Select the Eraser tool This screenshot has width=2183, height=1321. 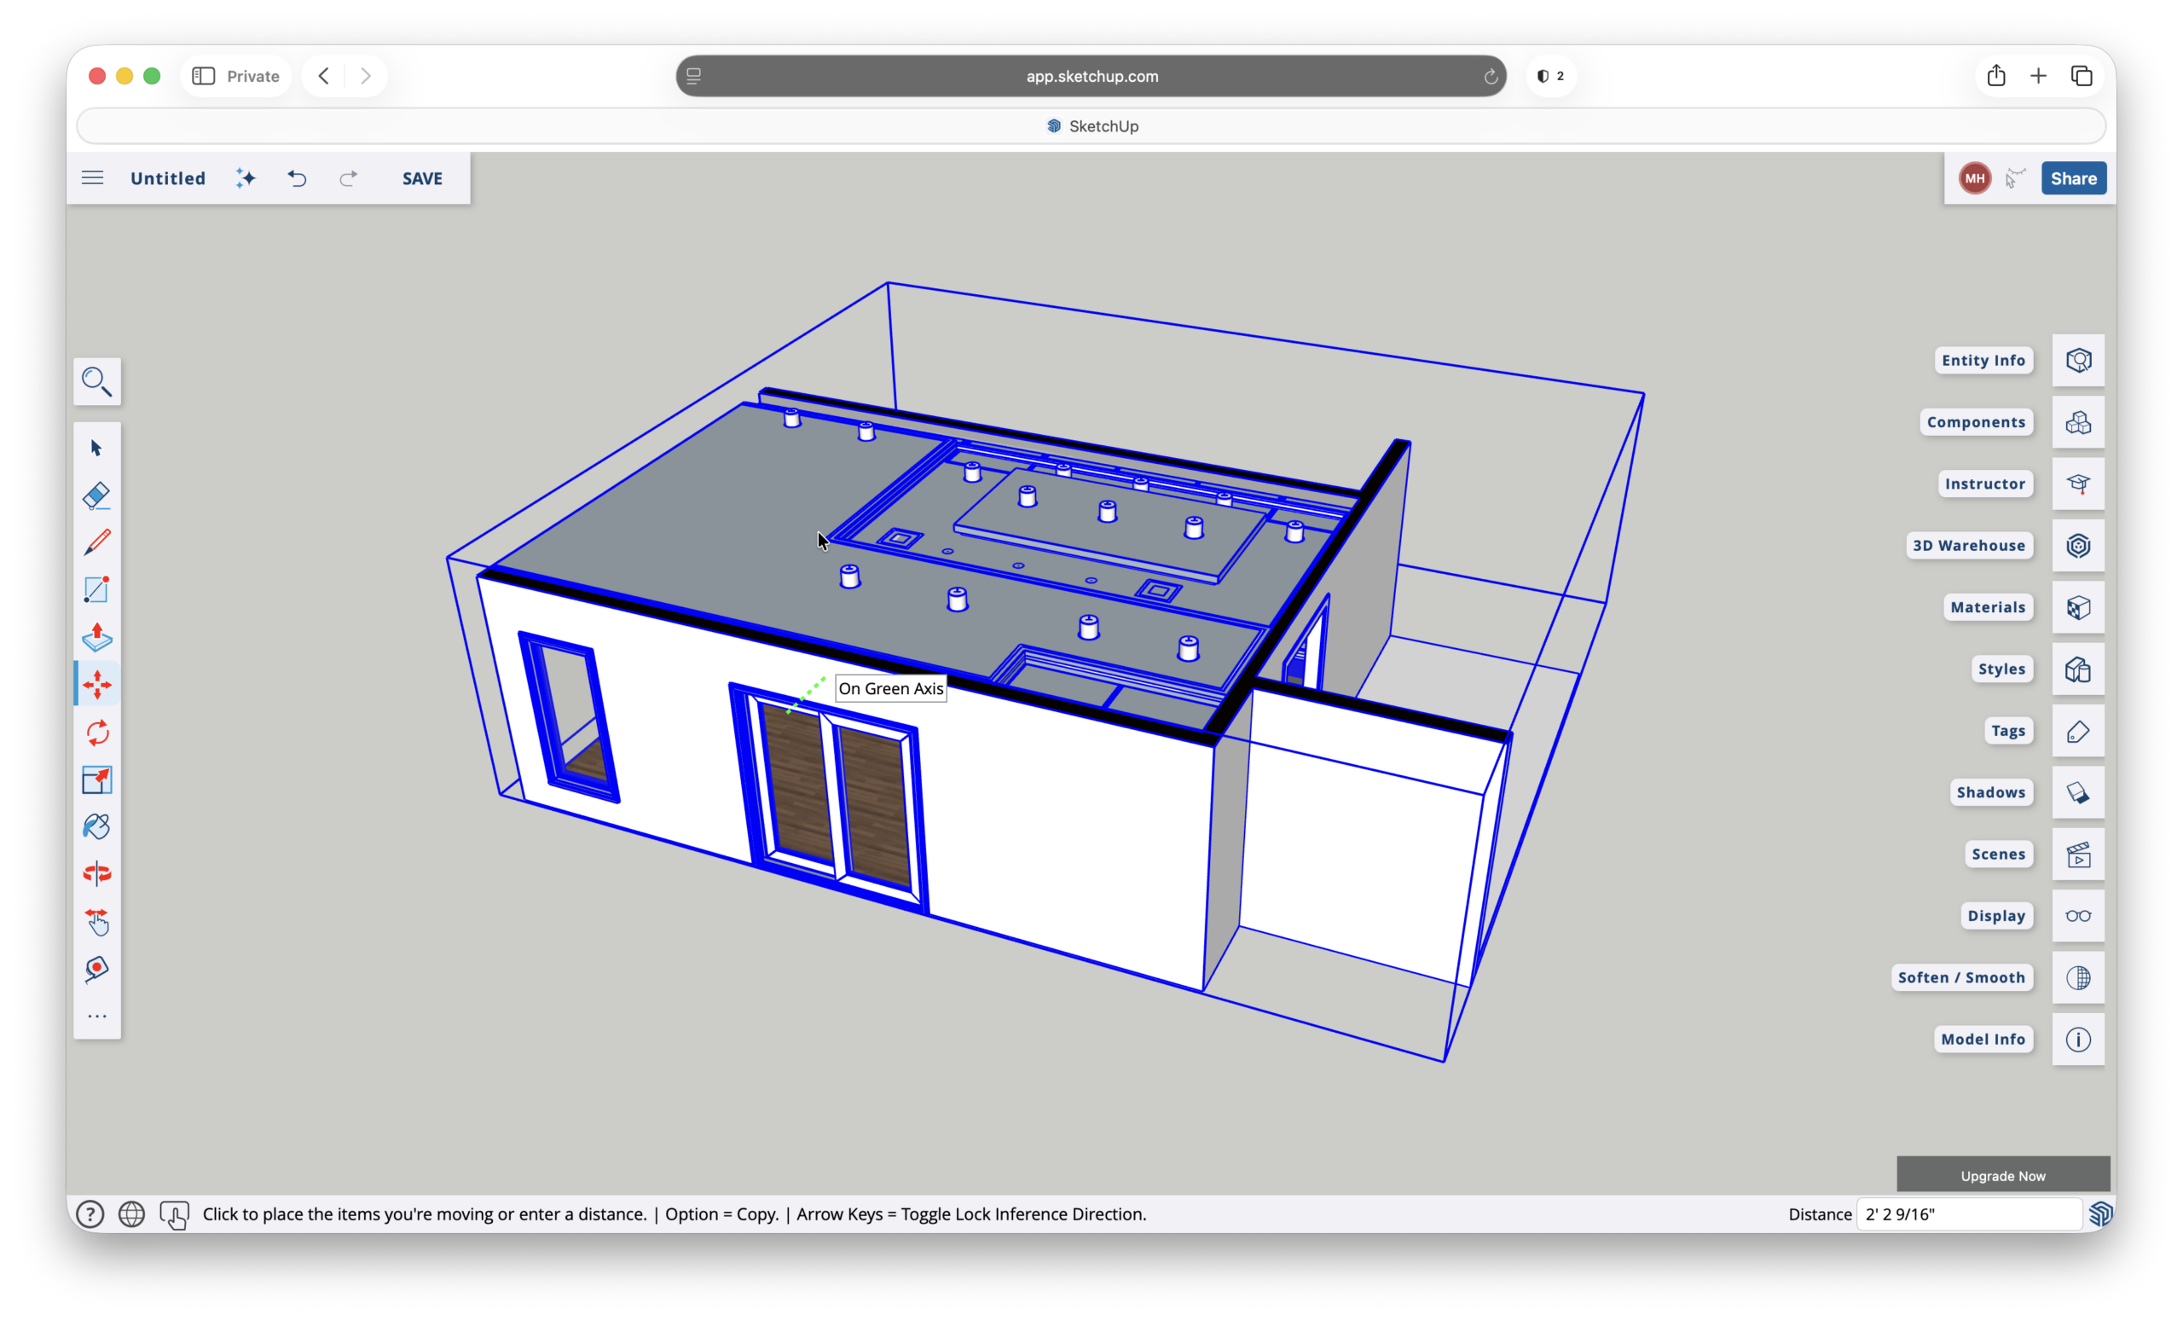[x=96, y=495]
